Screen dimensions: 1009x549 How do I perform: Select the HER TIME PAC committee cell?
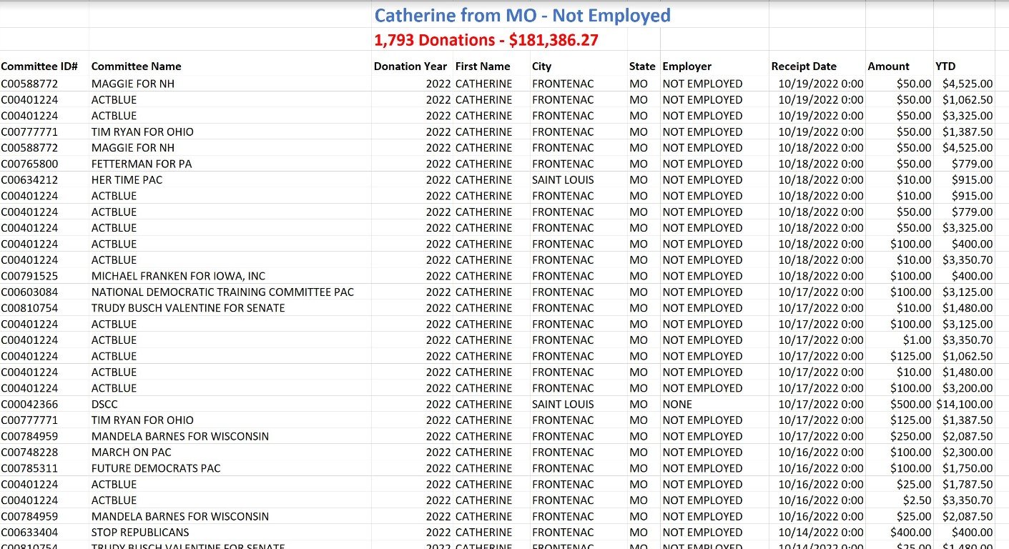click(x=127, y=179)
